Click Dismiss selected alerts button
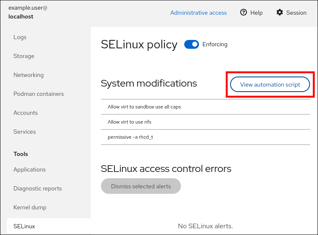The width and height of the screenshot is (318, 235). pos(141,186)
